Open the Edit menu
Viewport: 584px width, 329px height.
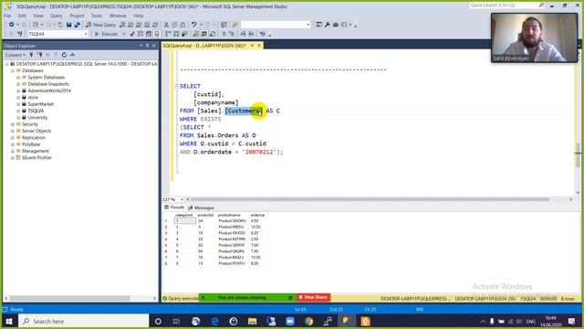(22, 16)
